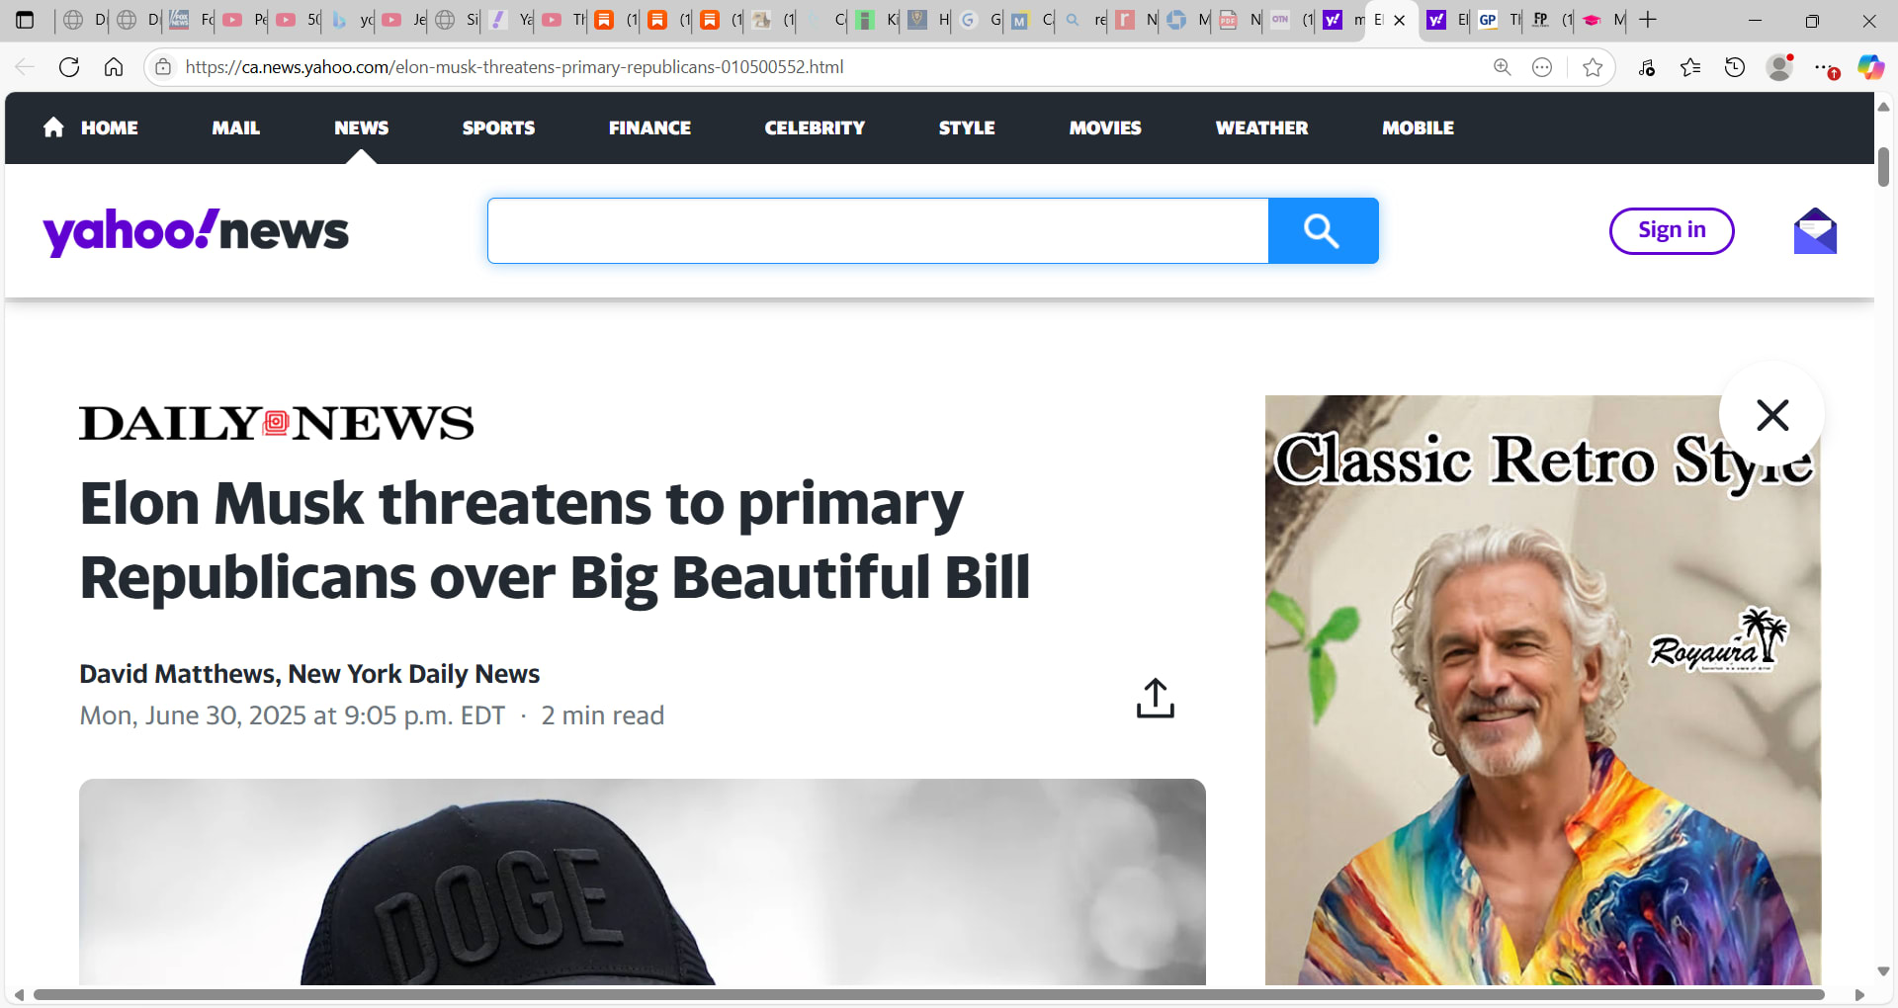Viewport: 1898px width, 1008px height.
Task: Switch to the purple Yahoo tab right of active tab
Action: (x=1445, y=20)
